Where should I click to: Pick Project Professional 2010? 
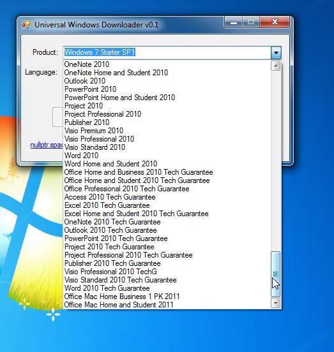click(167, 114)
